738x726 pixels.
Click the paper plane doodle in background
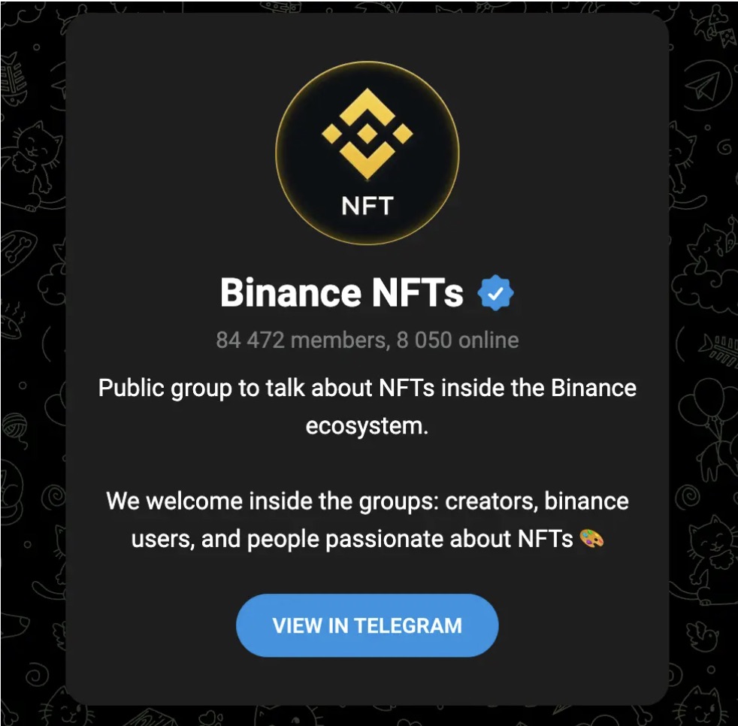tap(702, 84)
